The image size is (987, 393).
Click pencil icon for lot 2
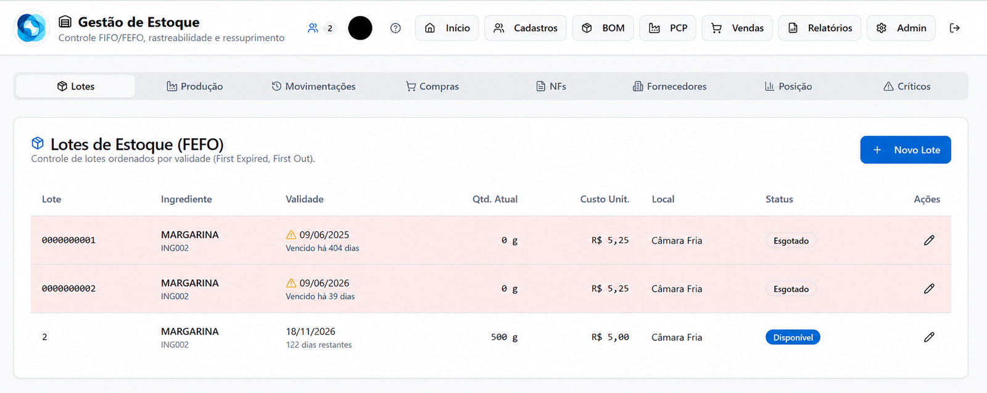[x=929, y=337]
